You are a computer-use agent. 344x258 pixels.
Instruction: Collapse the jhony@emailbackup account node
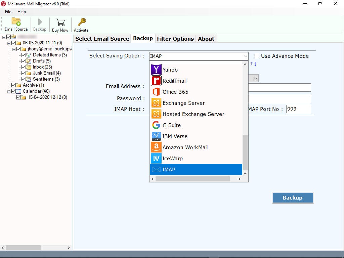click(14, 49)
